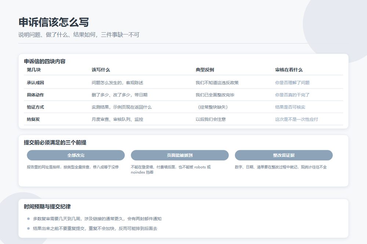The image size is (367, 244).
Task: Click the 页面能被抓到 pill button
Action: (179, 155)
